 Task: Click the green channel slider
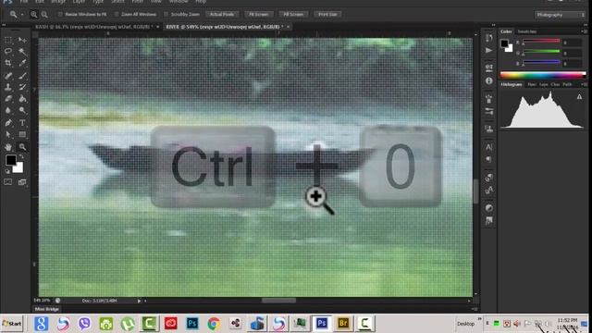point(540,52)
